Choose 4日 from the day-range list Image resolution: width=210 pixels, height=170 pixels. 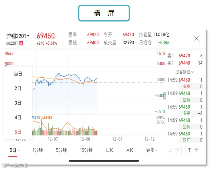coord(18,117)
